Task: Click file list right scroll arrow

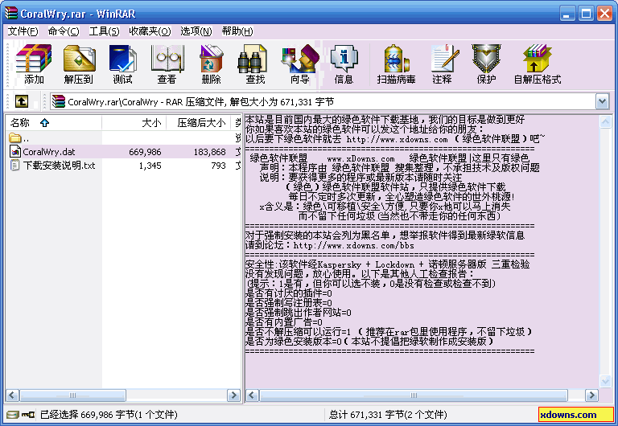Action: pyautogui.click(x=233, y=395)
